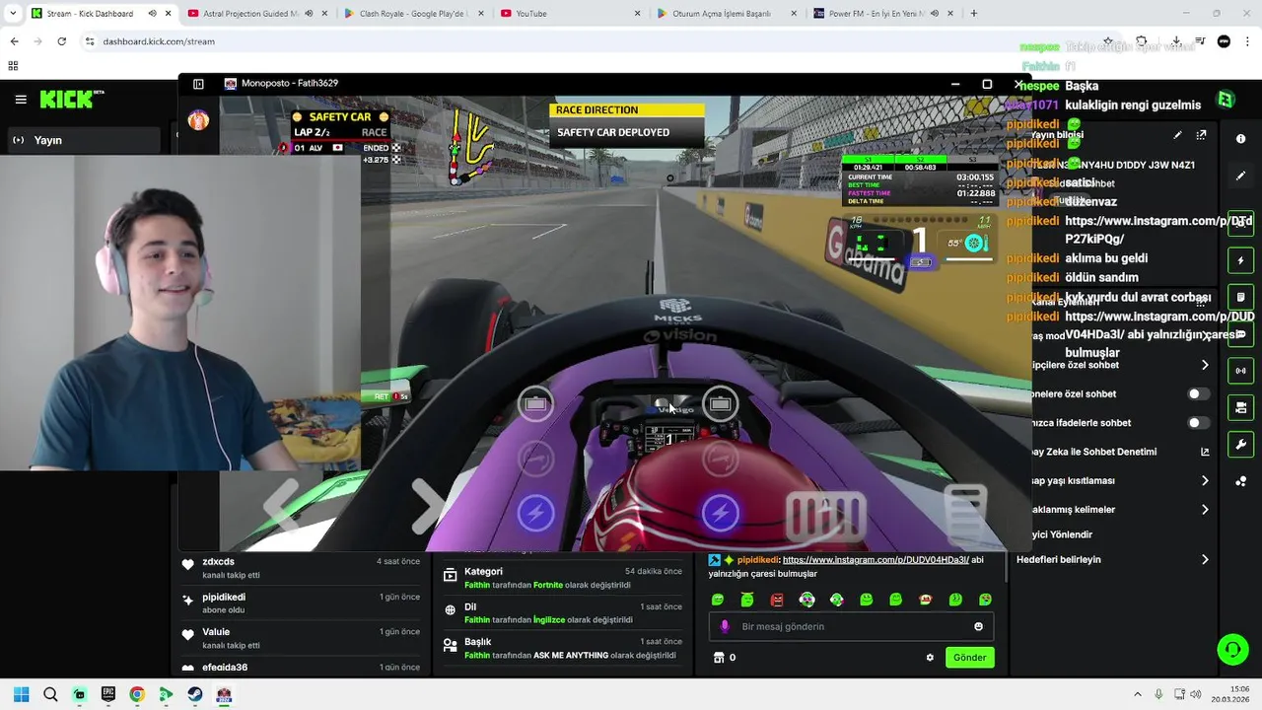
Task: Tap the right camera view button
Action: (721, 404)
